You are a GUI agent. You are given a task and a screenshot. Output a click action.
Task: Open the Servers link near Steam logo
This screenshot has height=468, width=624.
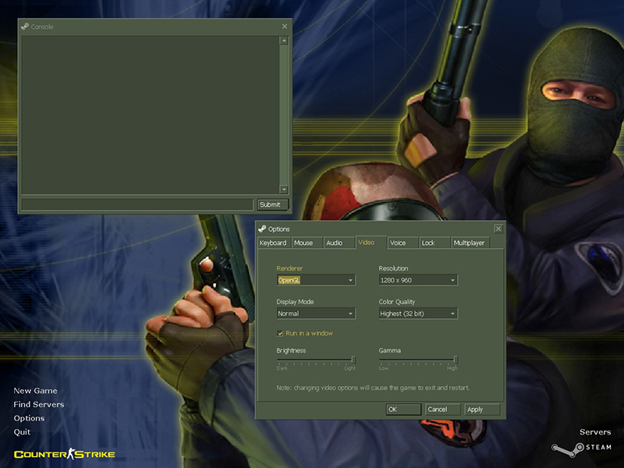click(x=595, y=432)
